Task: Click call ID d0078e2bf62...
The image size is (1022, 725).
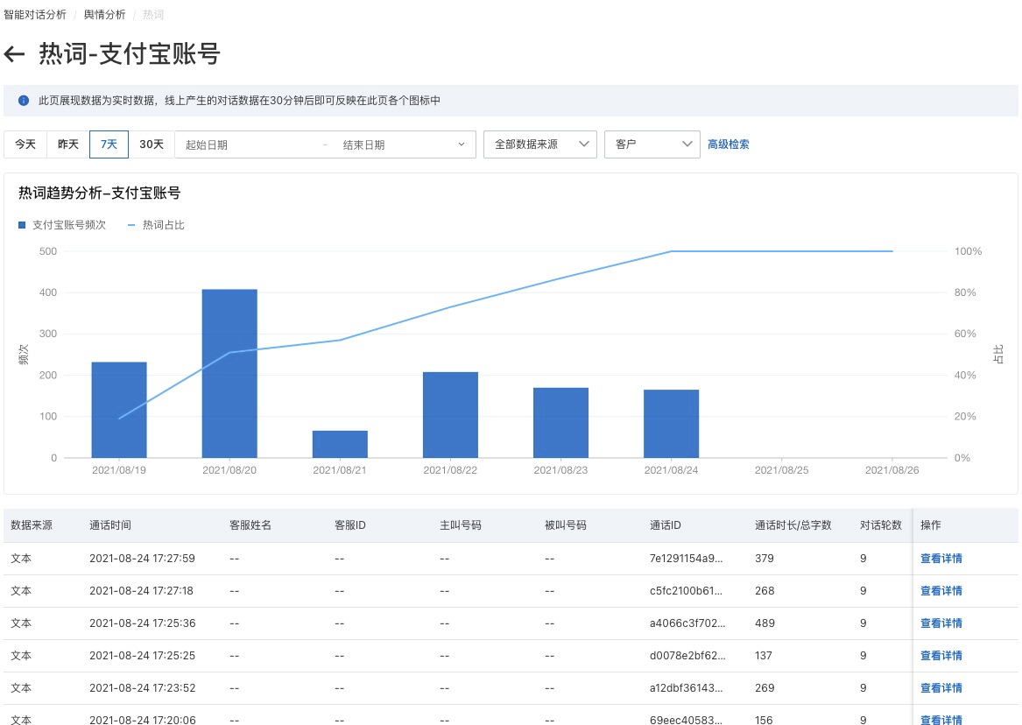Action: [x=687, y=655]
